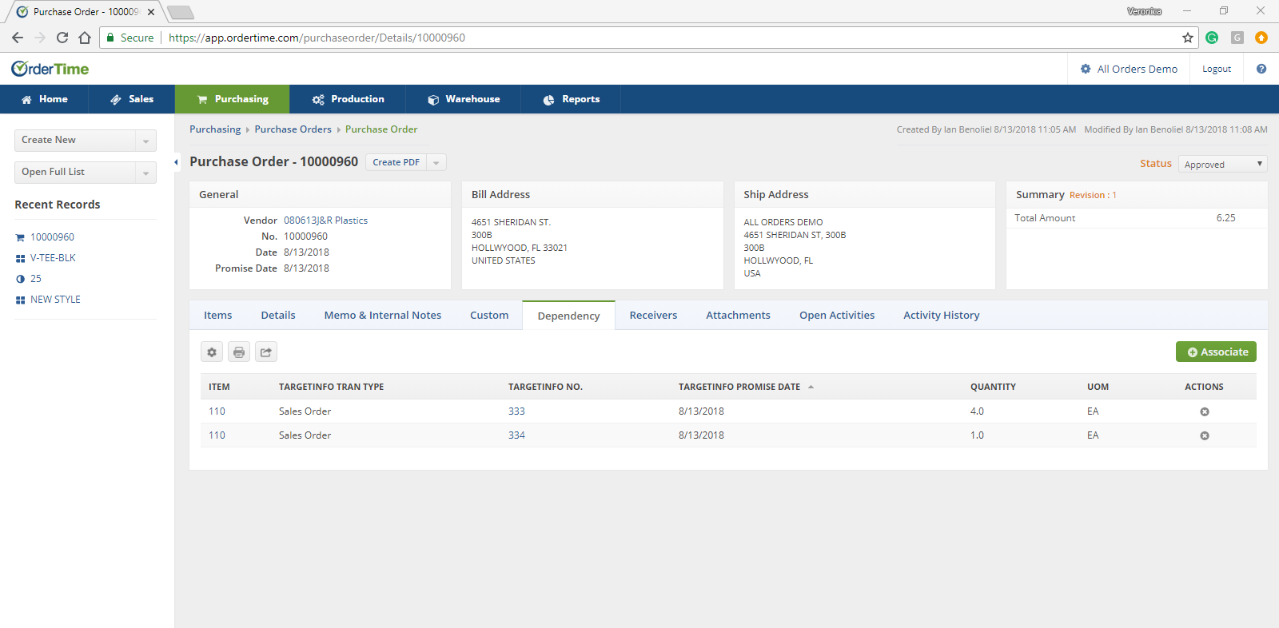The width and height of the screenshot is (1279, 628).
Task: Switch to the Details tab
Action: pos(278,316)
